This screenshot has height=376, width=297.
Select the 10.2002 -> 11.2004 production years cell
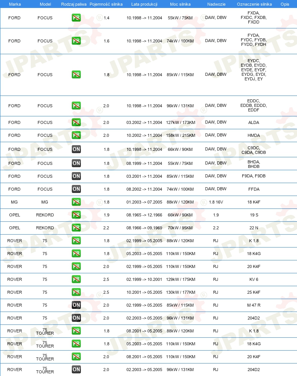tap(144, 135)
